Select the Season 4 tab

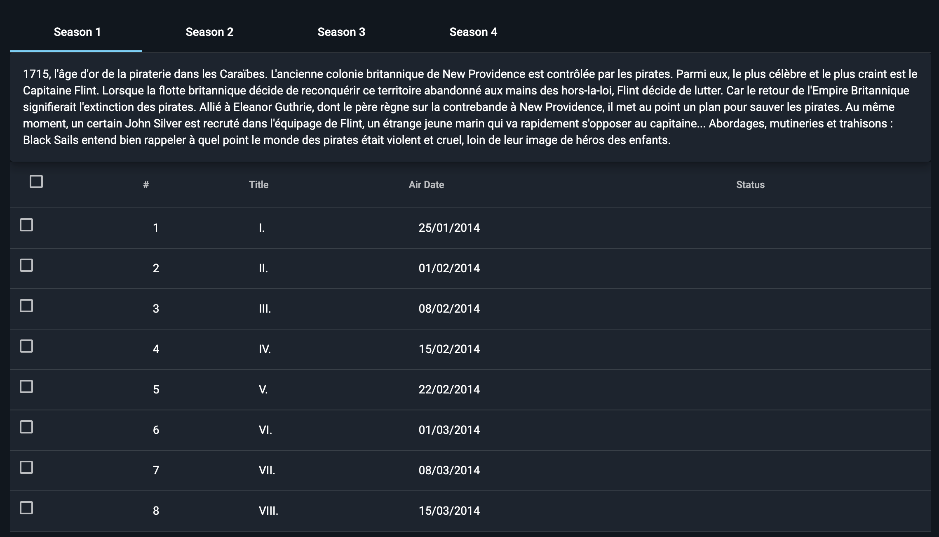pyautogui.click(x=473, y=32)
